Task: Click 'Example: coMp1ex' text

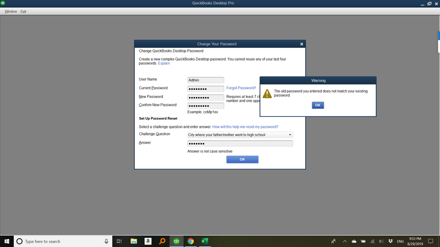Action: 203,112
